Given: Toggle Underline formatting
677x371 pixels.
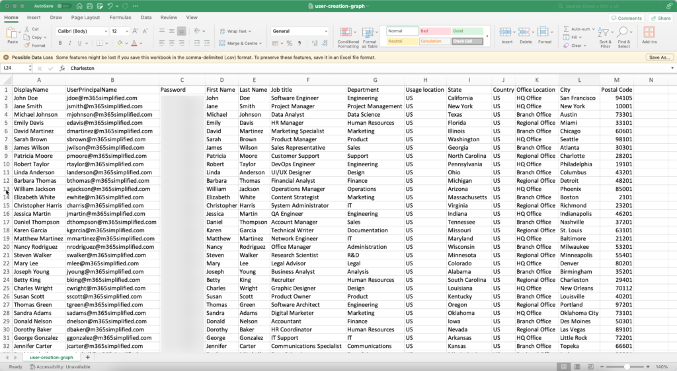Looking at the screenshot, I should point(79,43).
